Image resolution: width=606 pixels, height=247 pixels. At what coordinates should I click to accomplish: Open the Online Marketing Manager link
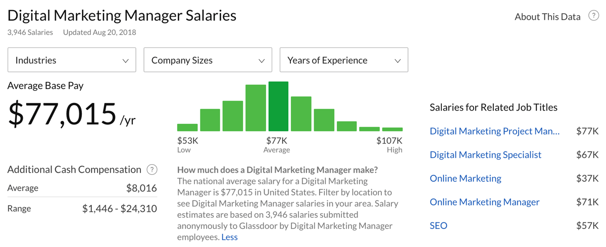(484, 202)
